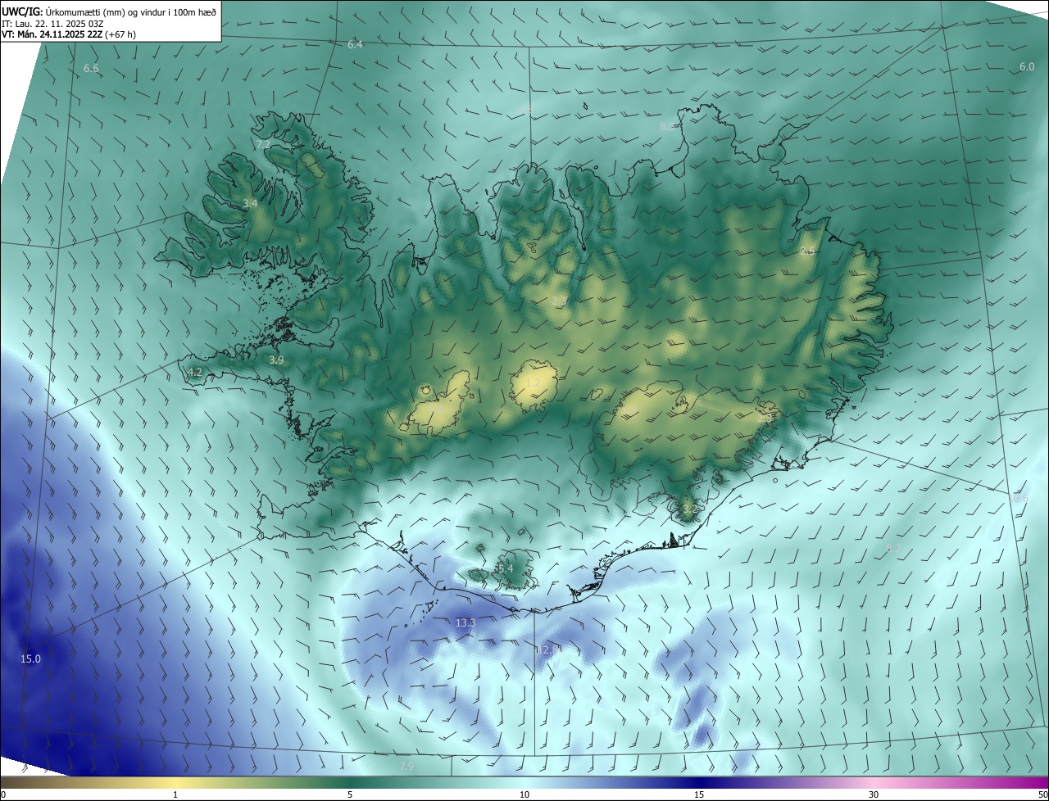Click the map value '5.4'

coord(505,568)
